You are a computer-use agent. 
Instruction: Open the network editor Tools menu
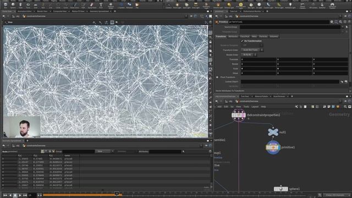click(x=246, y=107)
